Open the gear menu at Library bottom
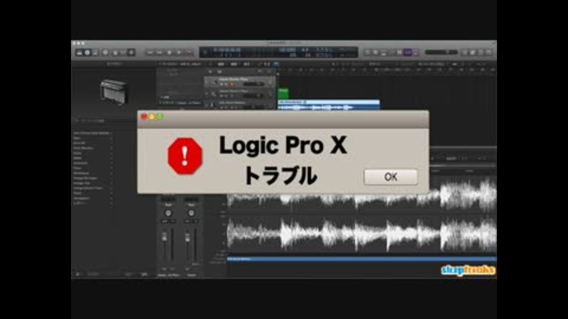Image resolution: width=568 pixels, height=319 pixels. point(78,274)
